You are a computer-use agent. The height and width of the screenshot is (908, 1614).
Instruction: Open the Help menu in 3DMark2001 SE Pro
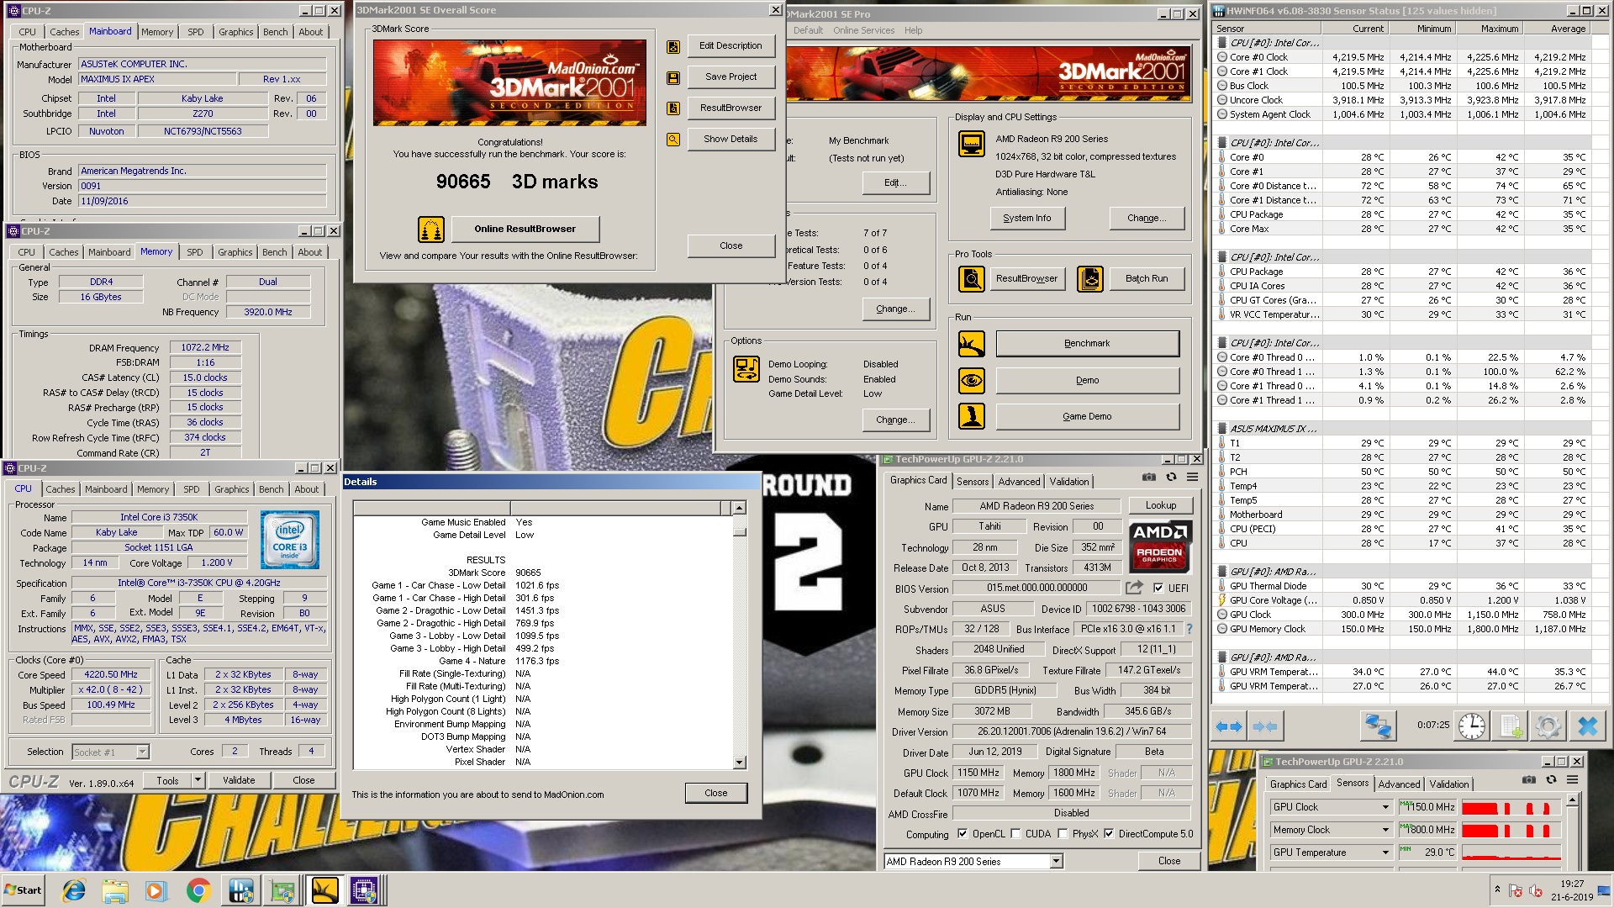pos(913,30)
